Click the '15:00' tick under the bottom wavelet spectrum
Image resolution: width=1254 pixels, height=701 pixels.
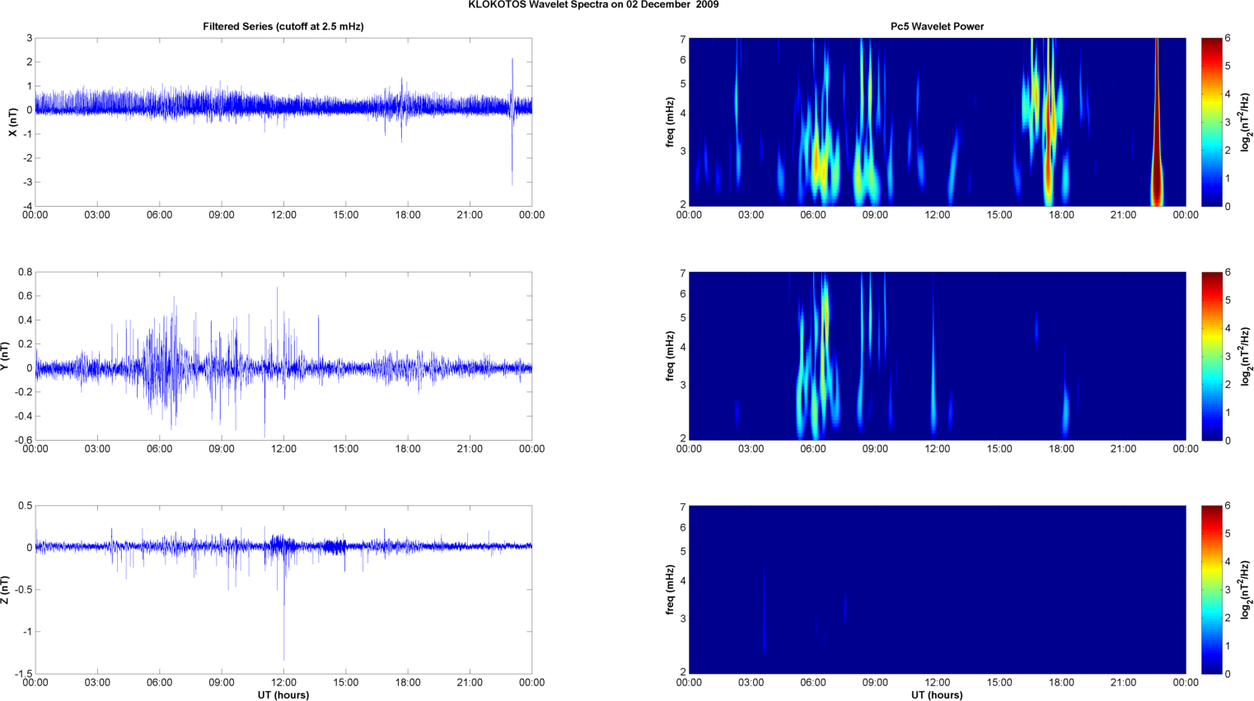coord(999,682)
